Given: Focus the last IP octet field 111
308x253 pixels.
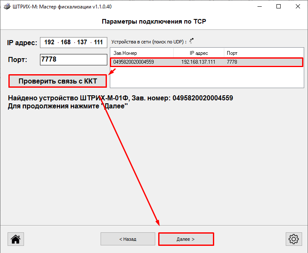Looking at the screenshot, I should tap(98, 43).
